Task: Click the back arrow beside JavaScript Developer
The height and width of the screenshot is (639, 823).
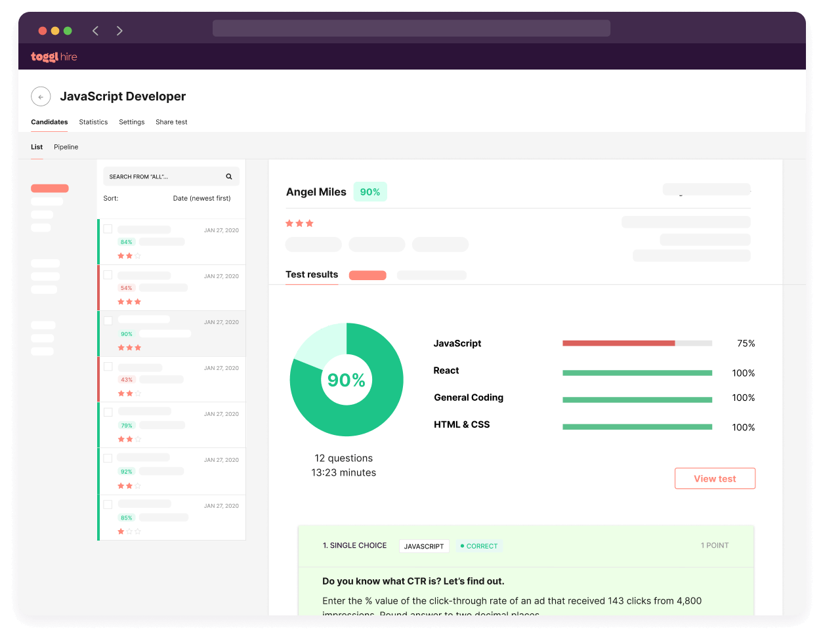Action: (x=41, y=96)
